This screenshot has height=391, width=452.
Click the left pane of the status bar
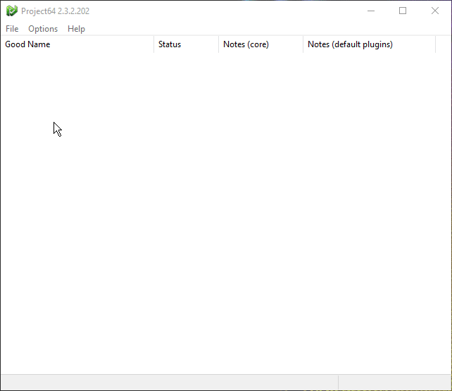pyautogui.click(x=169, y=382)
